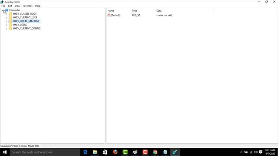Open the Edit menu
The height and width of the screenshot is (156, 278).
coord(10,6)
